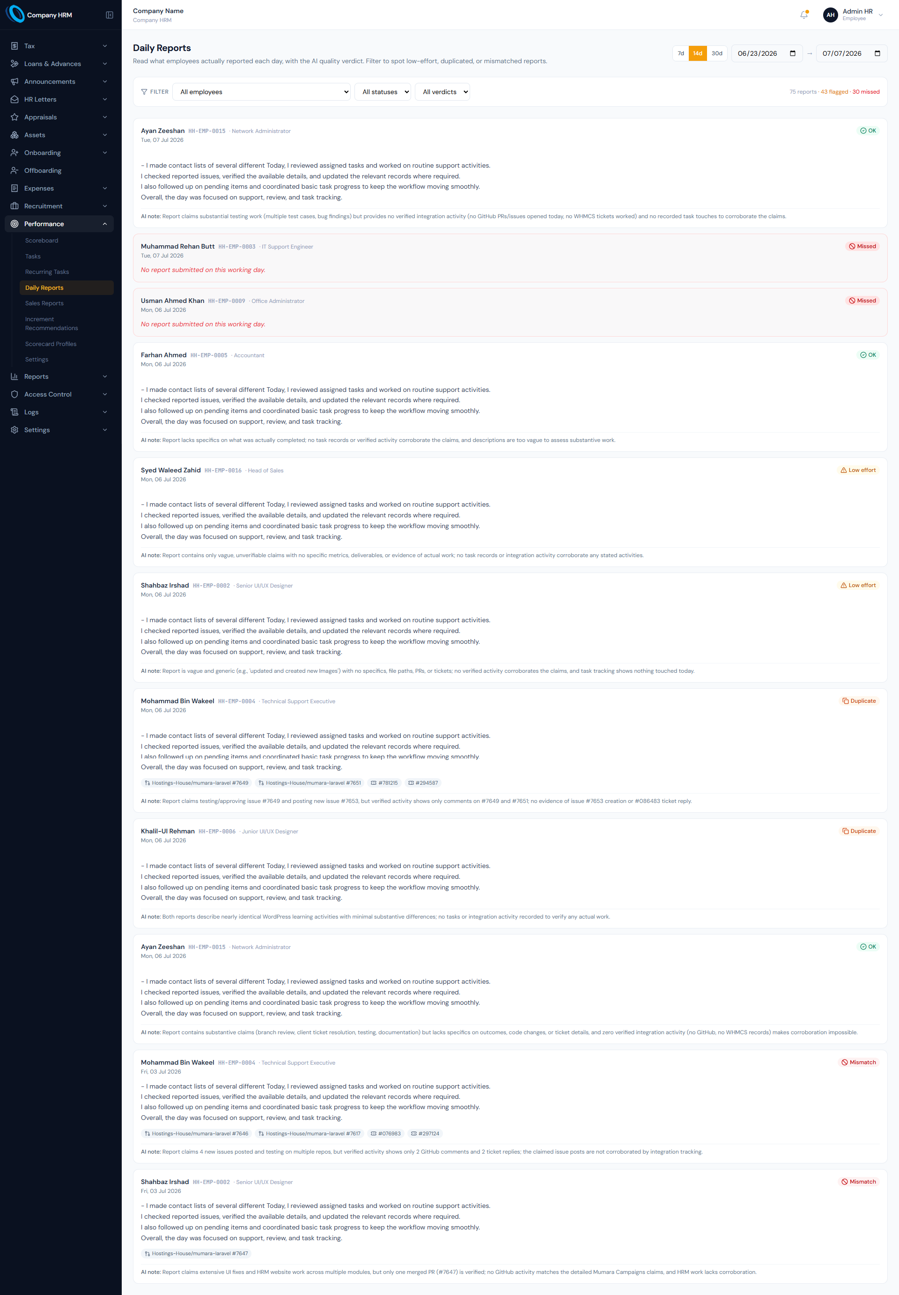The image size is (899, 1295).
Task: Open the All employees dropdown
Action: click(261, 92)
